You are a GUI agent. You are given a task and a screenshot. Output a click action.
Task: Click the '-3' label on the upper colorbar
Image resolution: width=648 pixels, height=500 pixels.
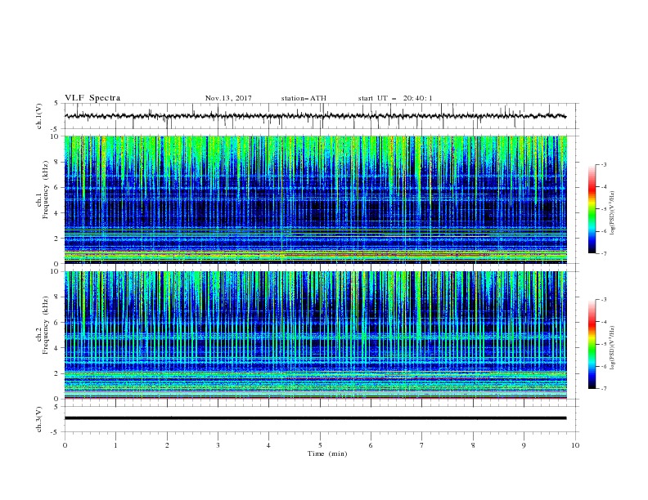pyautogui.click(x=603, y=164)
